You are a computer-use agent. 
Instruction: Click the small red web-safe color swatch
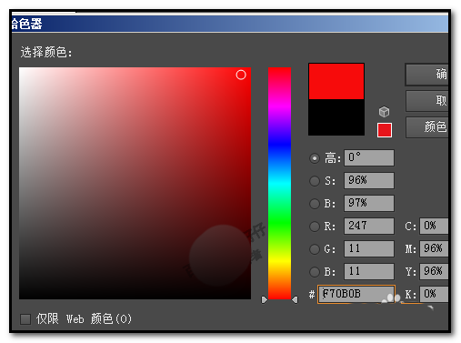pyautogui.click(x=385, y=130)
